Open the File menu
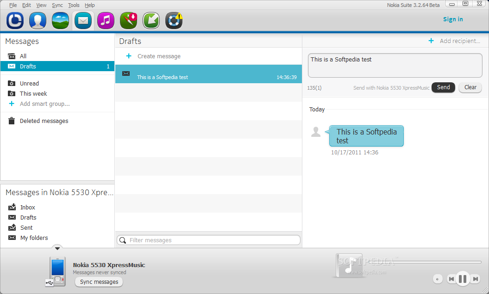 [13, 5]
